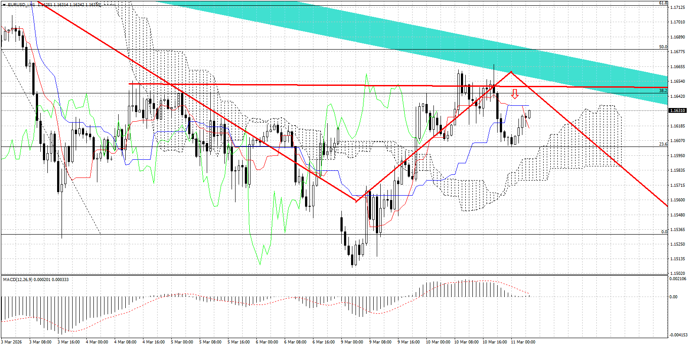Click the 6 Mar 00:00 time label
688x347 pixels.
(267, 342)
